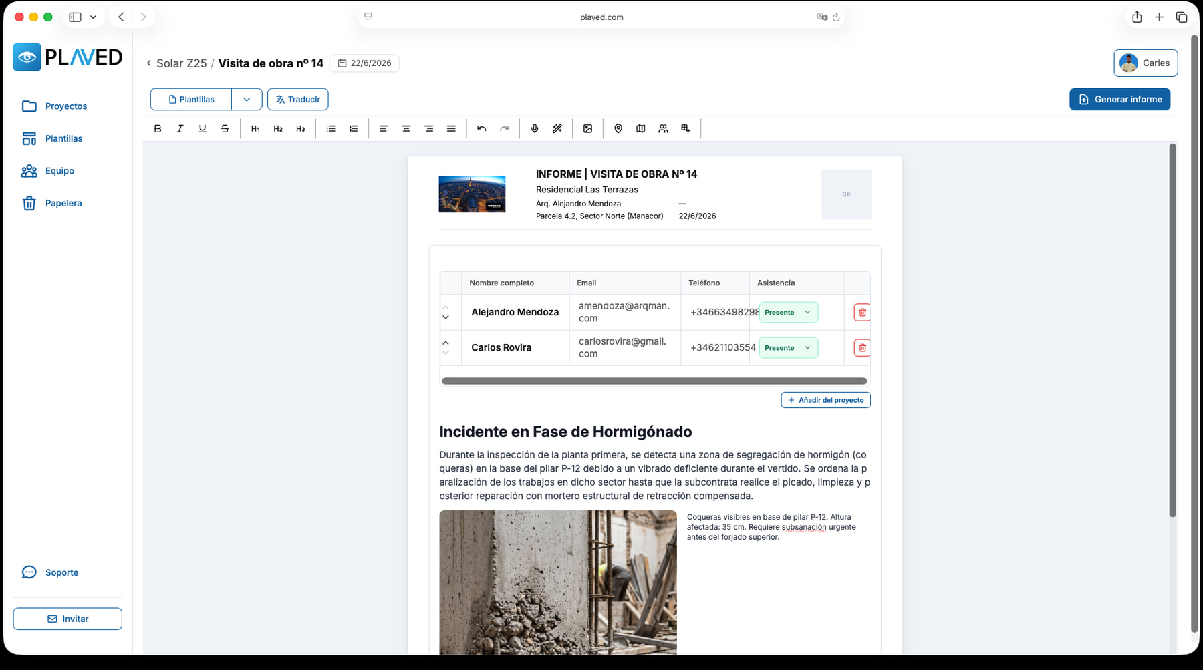The height and width of the screenshot is (670, 1203).
Task: Move Carlos Rovira row up
Action: (x=446, y=343)
